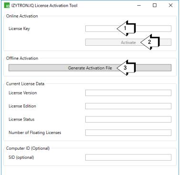The image size is (180, 175).
Task: Click the SID (optional) input field
Action: pyautogui.click(x=128, y=157)
